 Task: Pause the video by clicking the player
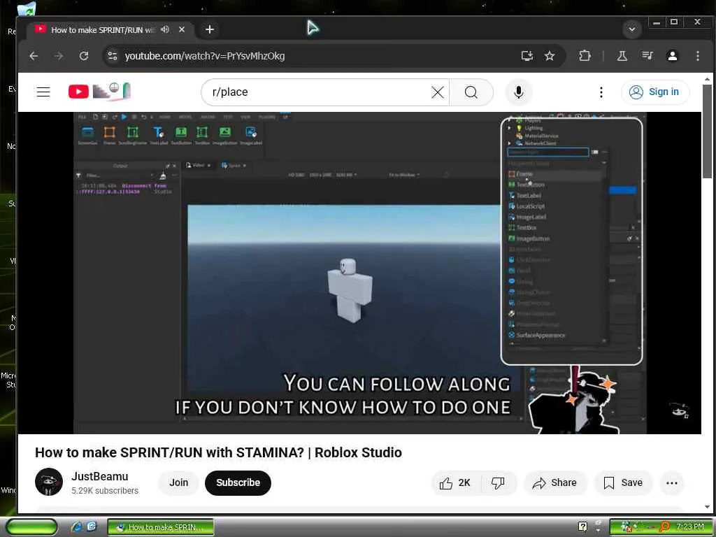tap(360, 273)
